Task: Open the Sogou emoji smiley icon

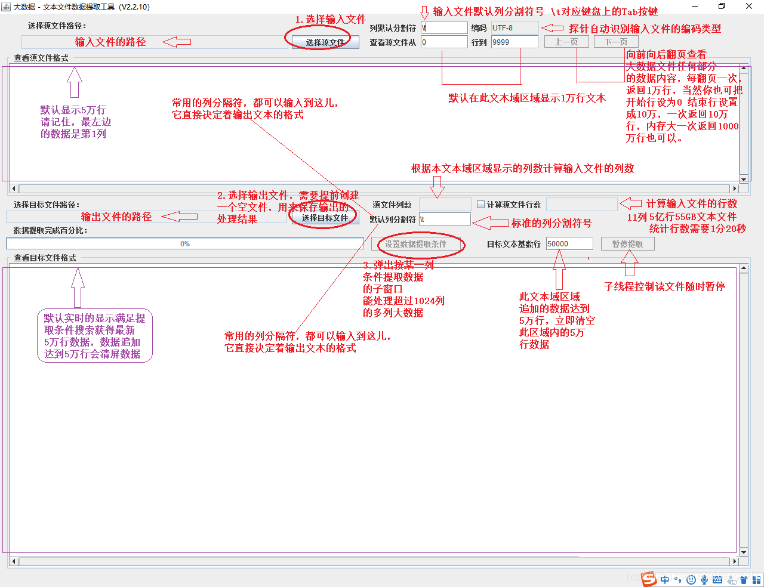Action: (691, 580)
